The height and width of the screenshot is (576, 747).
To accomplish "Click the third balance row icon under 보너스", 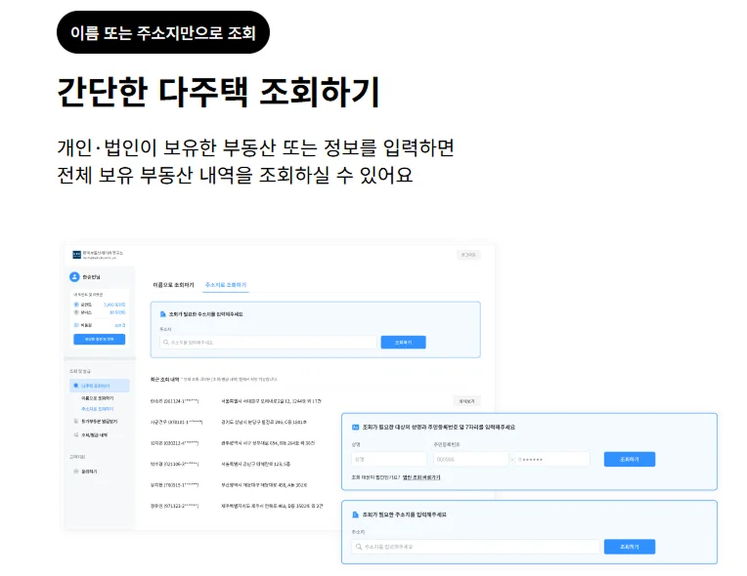I will (x=76, y=325).
